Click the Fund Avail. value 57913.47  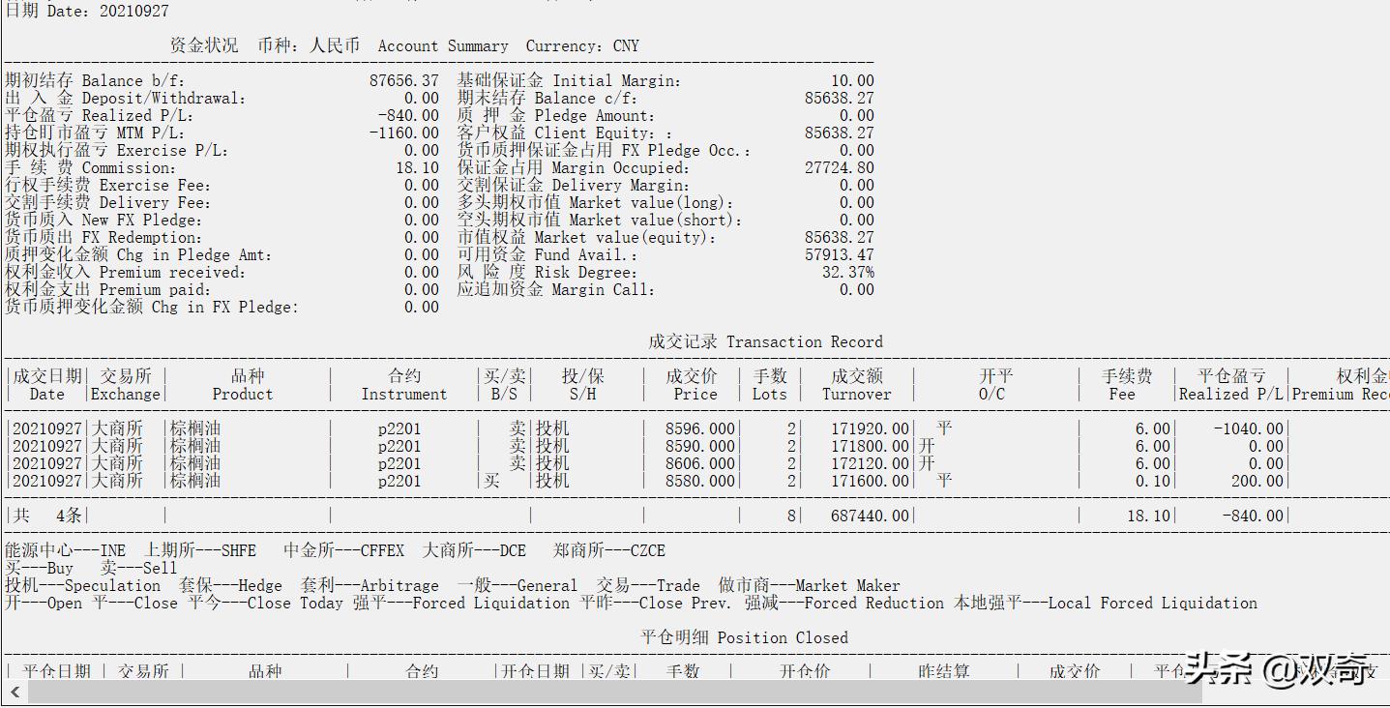click(x=839, y=255)
